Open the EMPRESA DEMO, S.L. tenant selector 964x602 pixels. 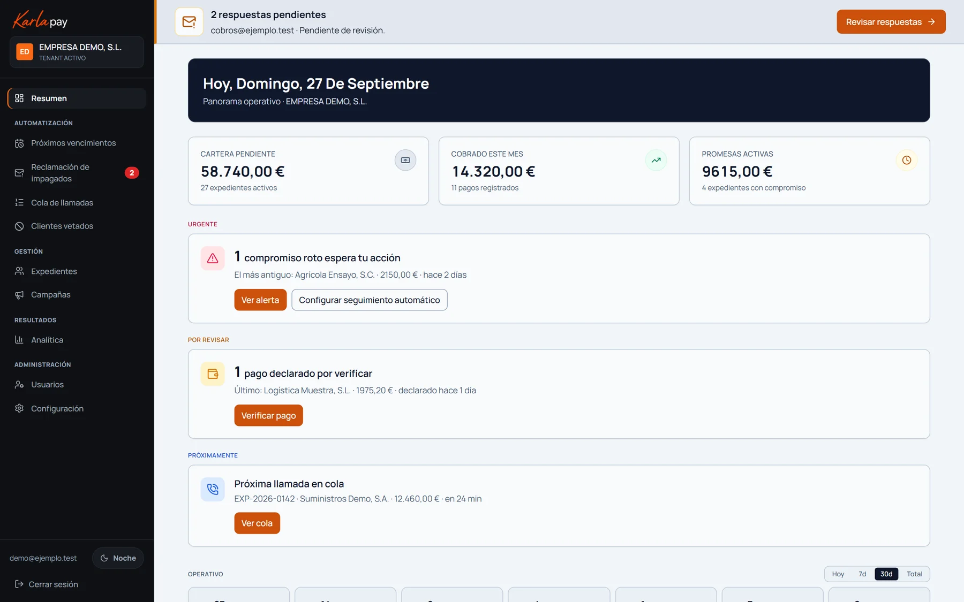pyautogui.click(x=77, y=52)
